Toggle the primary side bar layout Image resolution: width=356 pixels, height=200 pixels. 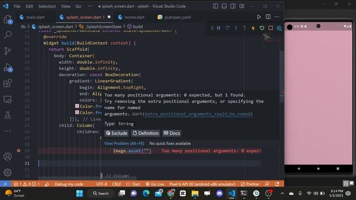pyautogui.click(x=215, y=6)
